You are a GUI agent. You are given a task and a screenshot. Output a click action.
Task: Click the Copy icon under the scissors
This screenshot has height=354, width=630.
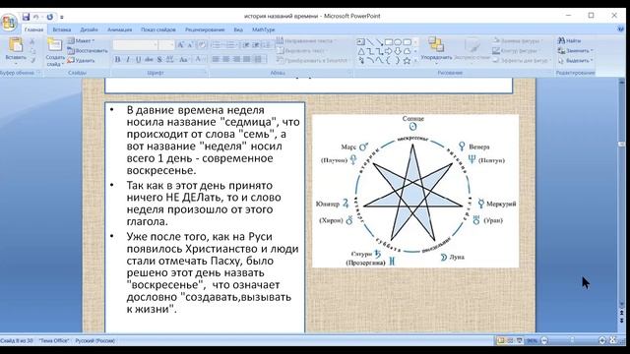pos(32,51)
